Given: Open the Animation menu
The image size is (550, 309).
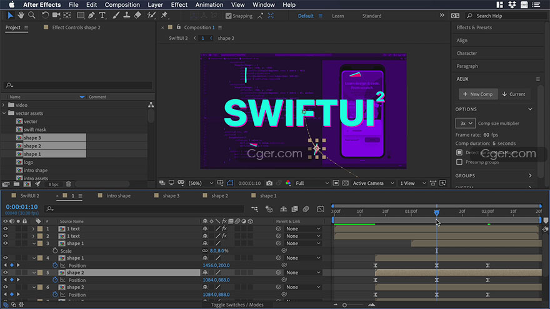Looking at the screenshot, I should tap(209, 5).
